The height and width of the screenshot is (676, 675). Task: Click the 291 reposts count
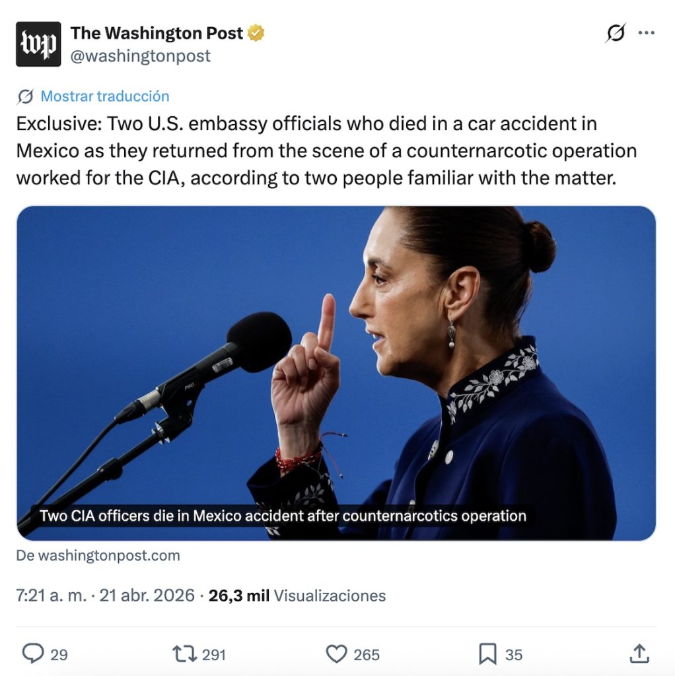213,654
